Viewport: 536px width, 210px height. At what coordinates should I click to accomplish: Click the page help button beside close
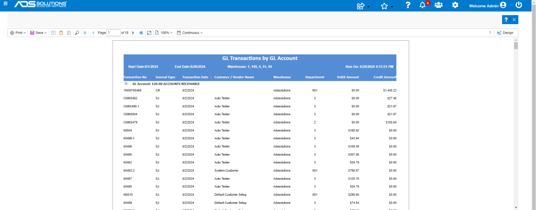tap(506, 20)
